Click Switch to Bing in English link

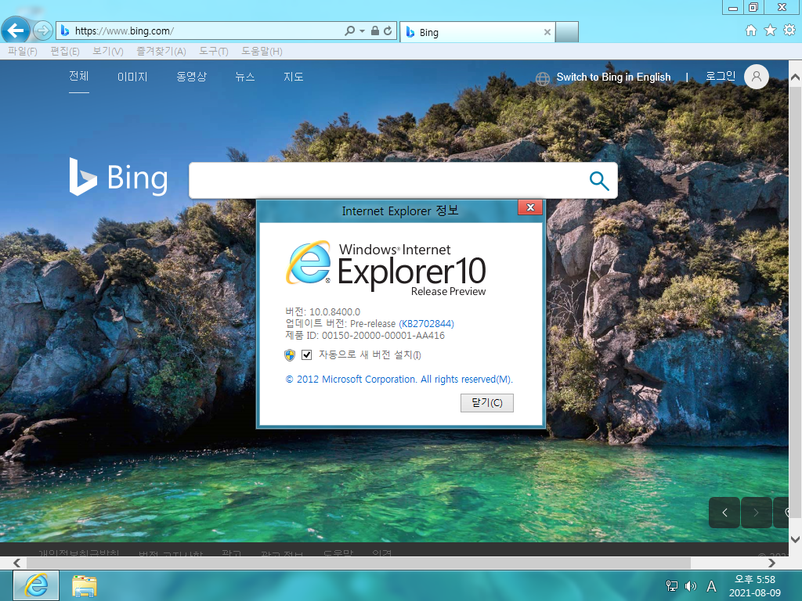point(613,77)
